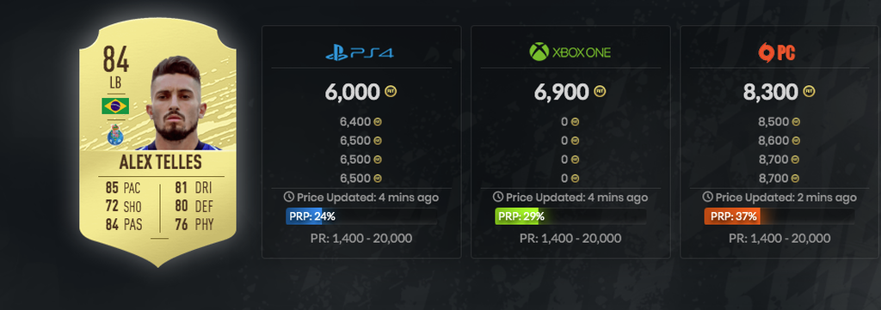
Task: Click the 84 overall rating
Action: [x=116, y=59]
